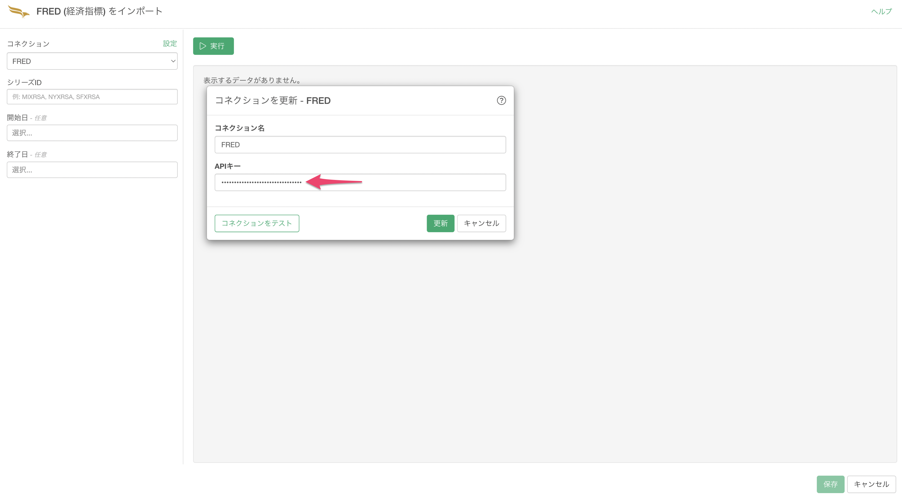Click the APIキー password field
This screenshot has width=902, height=495.
point(360,182)
